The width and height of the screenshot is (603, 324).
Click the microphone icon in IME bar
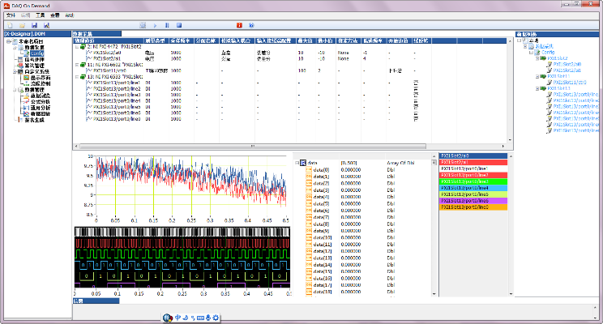click(x=207, y=316)
